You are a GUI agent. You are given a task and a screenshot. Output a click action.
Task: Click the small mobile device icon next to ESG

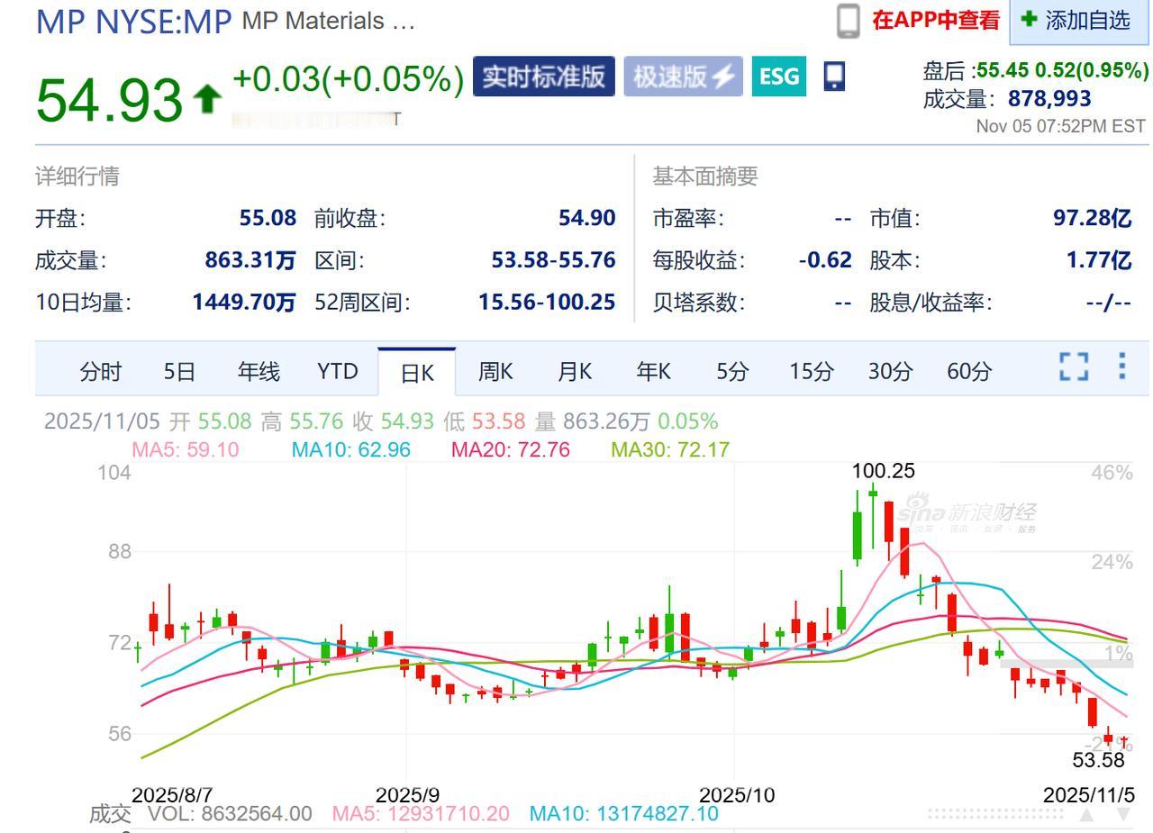click(x=833, y=77)
